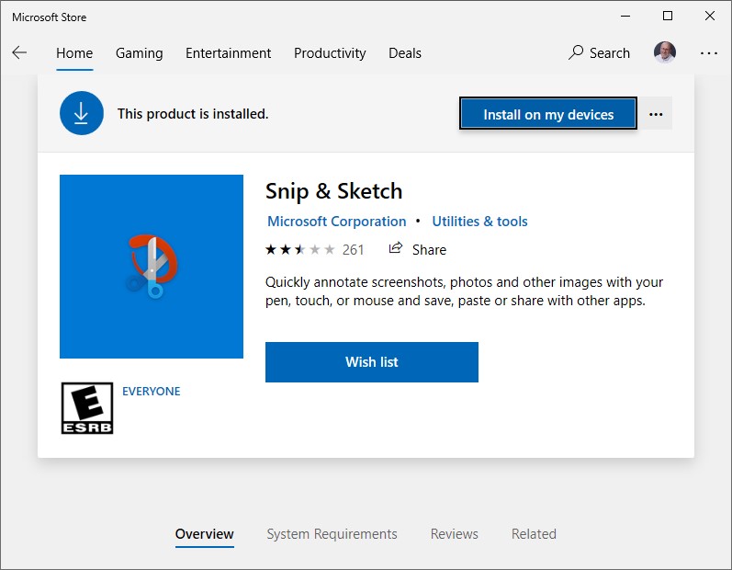The height and width of the screenshot is (570, 732).
Task: Click the EVERYONE rating link
Action: tap(152, 391)
